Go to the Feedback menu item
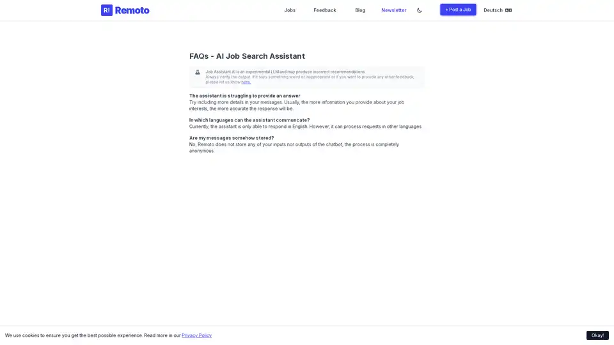The image size is (614, 345). tap(324, 10)
